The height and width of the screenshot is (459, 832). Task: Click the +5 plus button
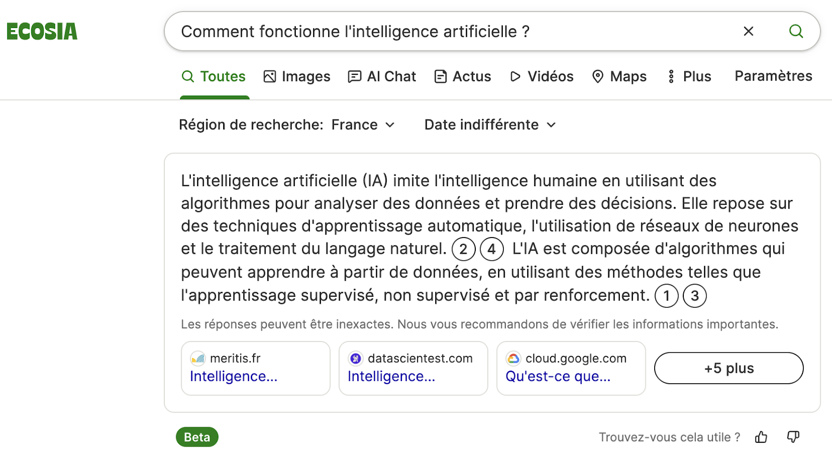(x=729, y=368)
